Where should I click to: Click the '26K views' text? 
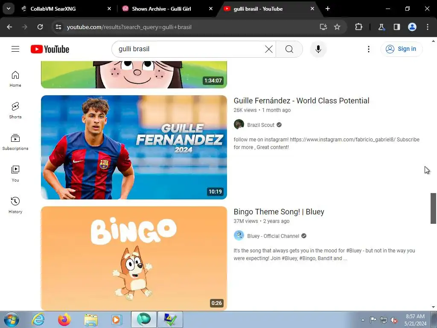245,110
